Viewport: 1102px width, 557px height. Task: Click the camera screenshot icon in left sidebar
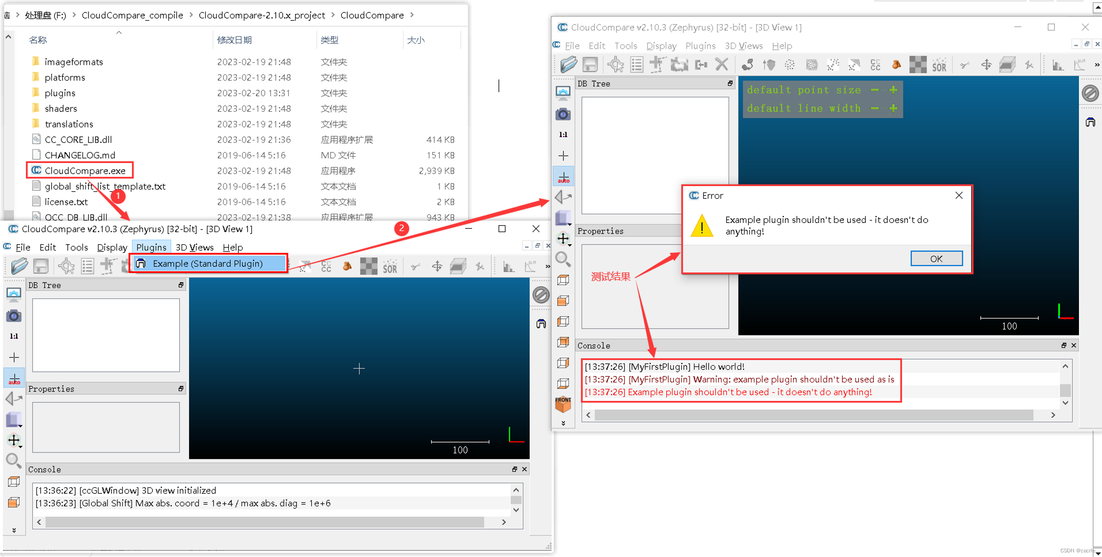(x=563, y=114)
